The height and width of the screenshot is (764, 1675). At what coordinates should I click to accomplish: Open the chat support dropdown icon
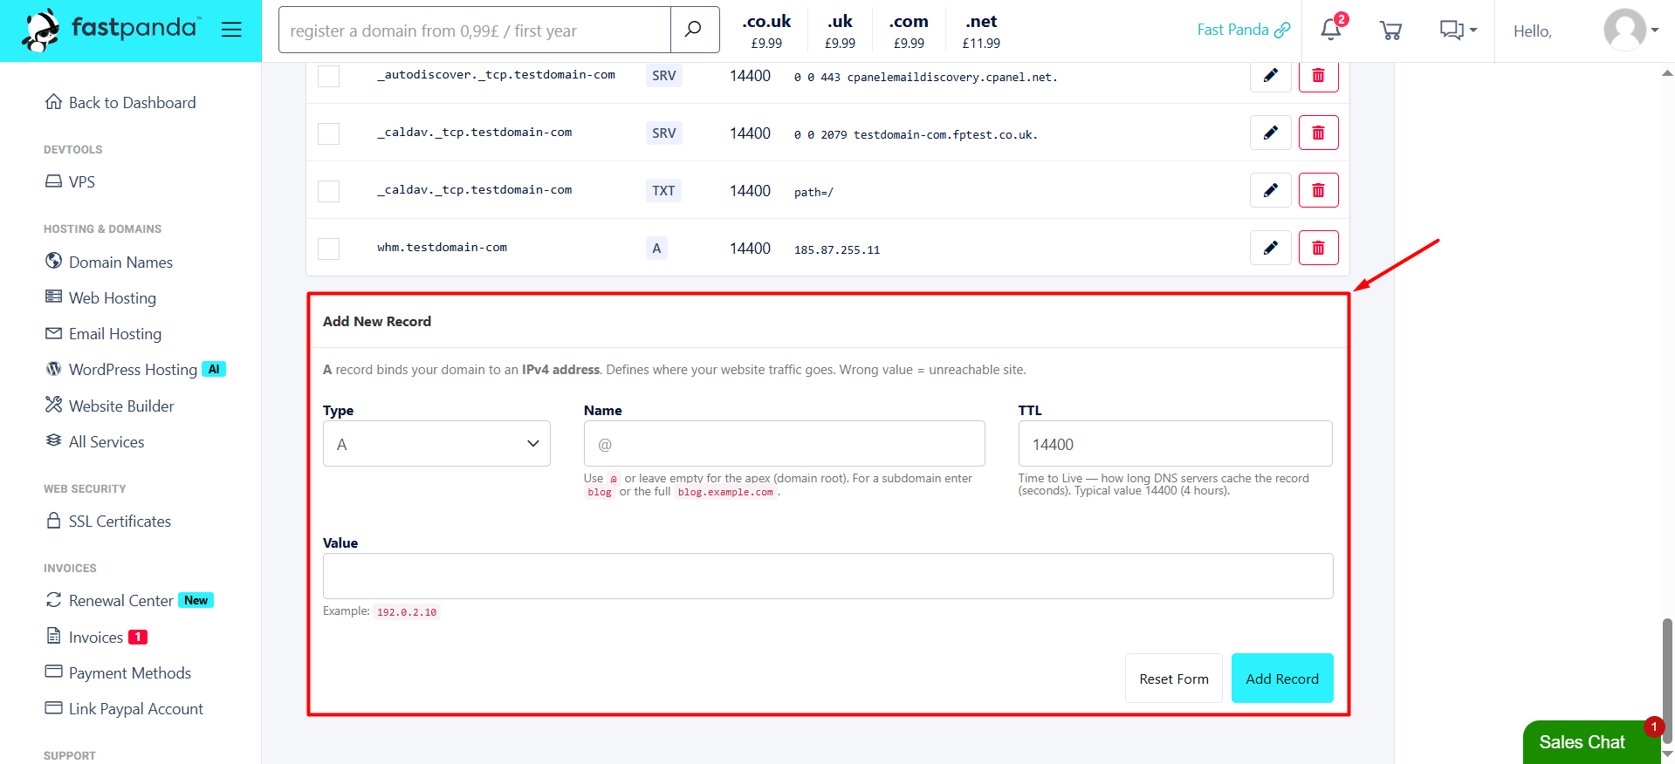1458,31
